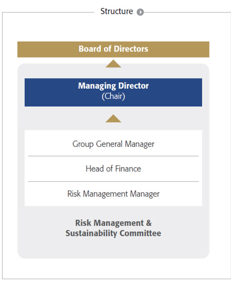Click the Risk Management & Sustainability Committee title
Image resolution: width=231 pixels, height=281 pixels.
click(x=113, y=228)
